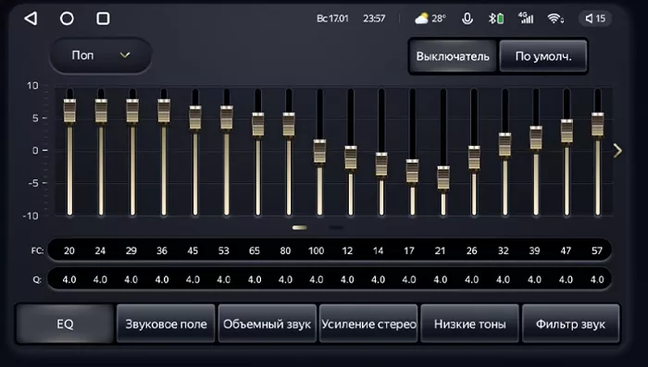Reset equalizer with По умолч. button
The image size is (648, 367).
pyautogui.click(x=543, y=56)
